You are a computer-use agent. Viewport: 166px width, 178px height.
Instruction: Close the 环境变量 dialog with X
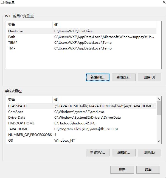[x=164, y=2]
